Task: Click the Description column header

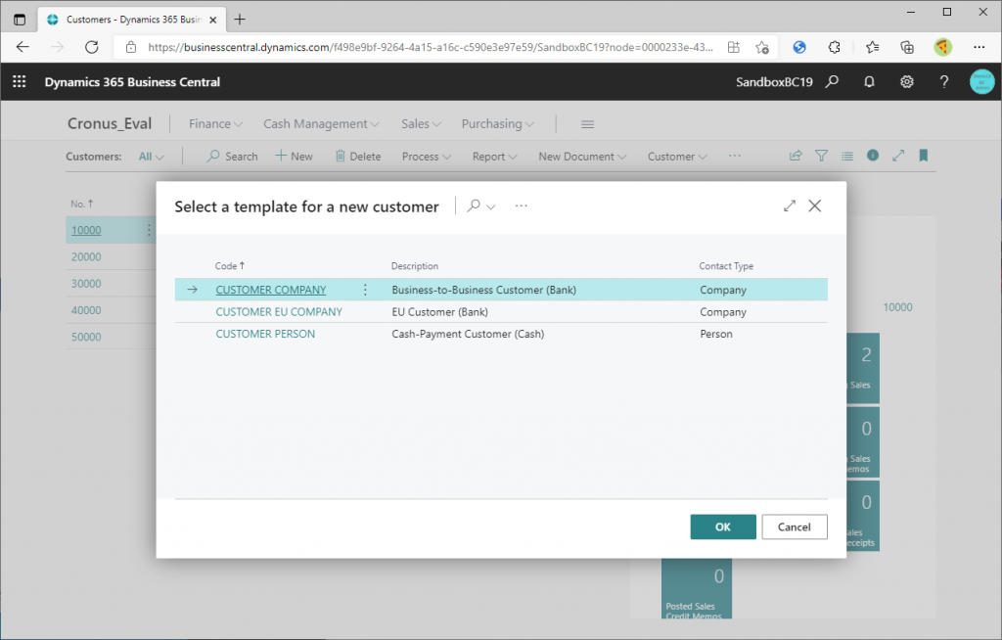Action: (415, 266)
